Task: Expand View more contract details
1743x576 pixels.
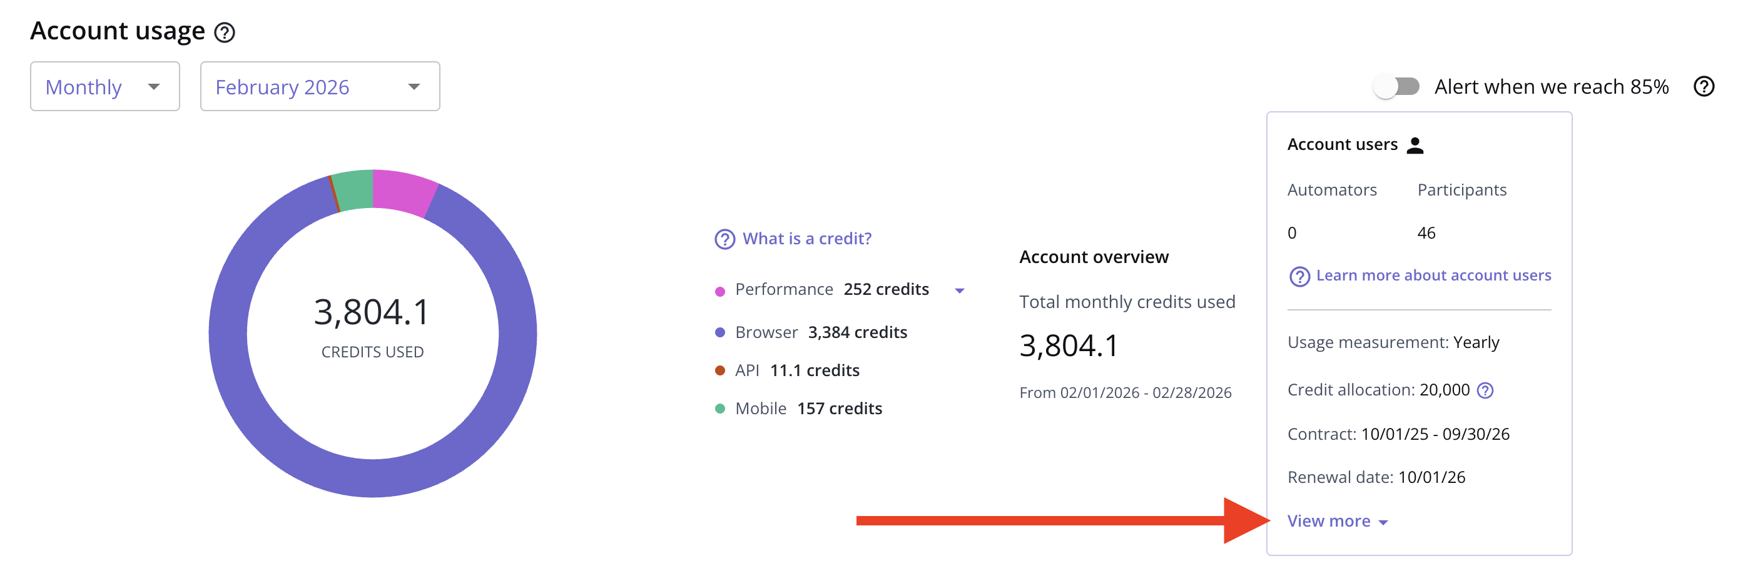Action: pos(1336,521)
